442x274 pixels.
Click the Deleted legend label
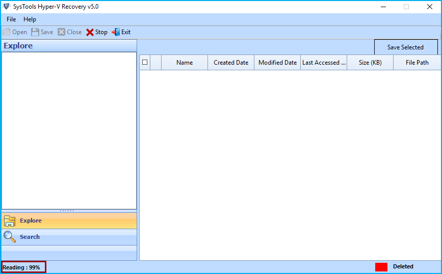(403, 266)
